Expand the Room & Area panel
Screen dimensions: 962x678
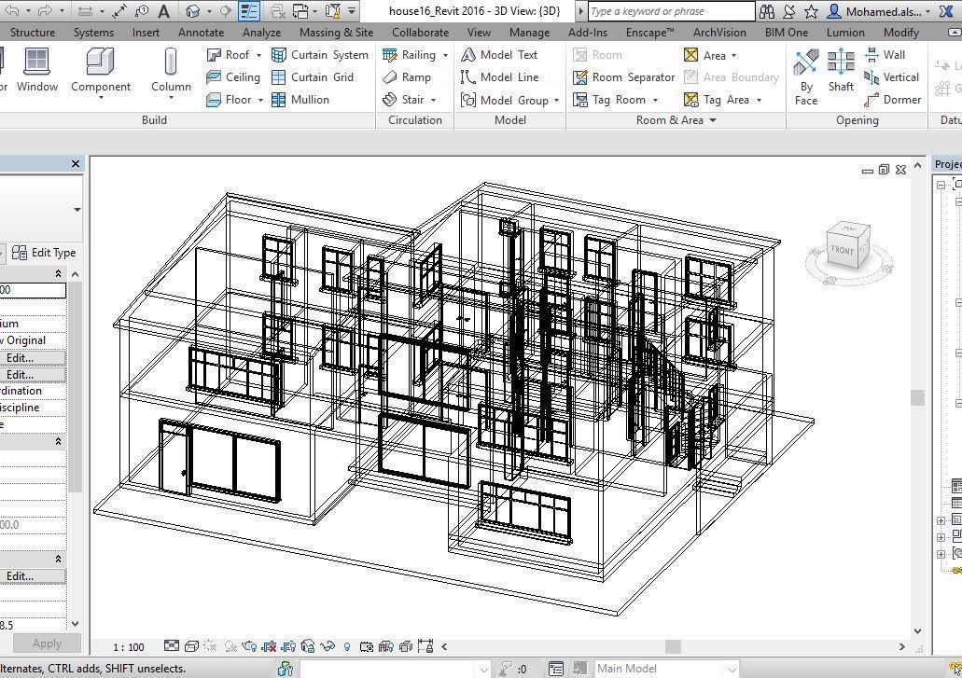point(676,120)
